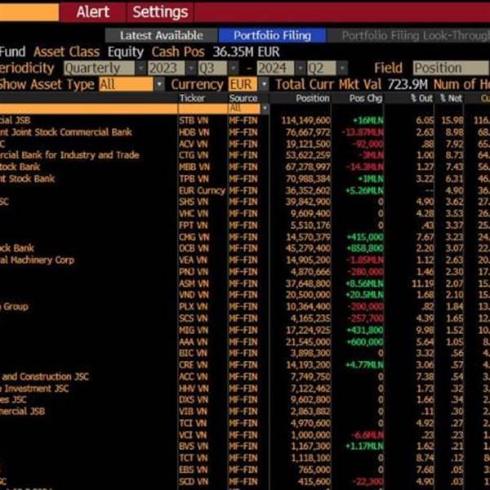Click ticker DXS VN
Screen dimensions: 490x490
tap(194, 400)
